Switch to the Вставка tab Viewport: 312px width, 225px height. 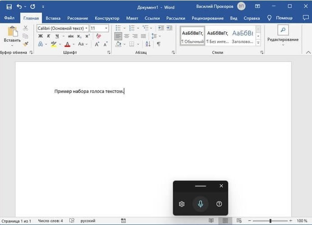(x=53, y=18)
